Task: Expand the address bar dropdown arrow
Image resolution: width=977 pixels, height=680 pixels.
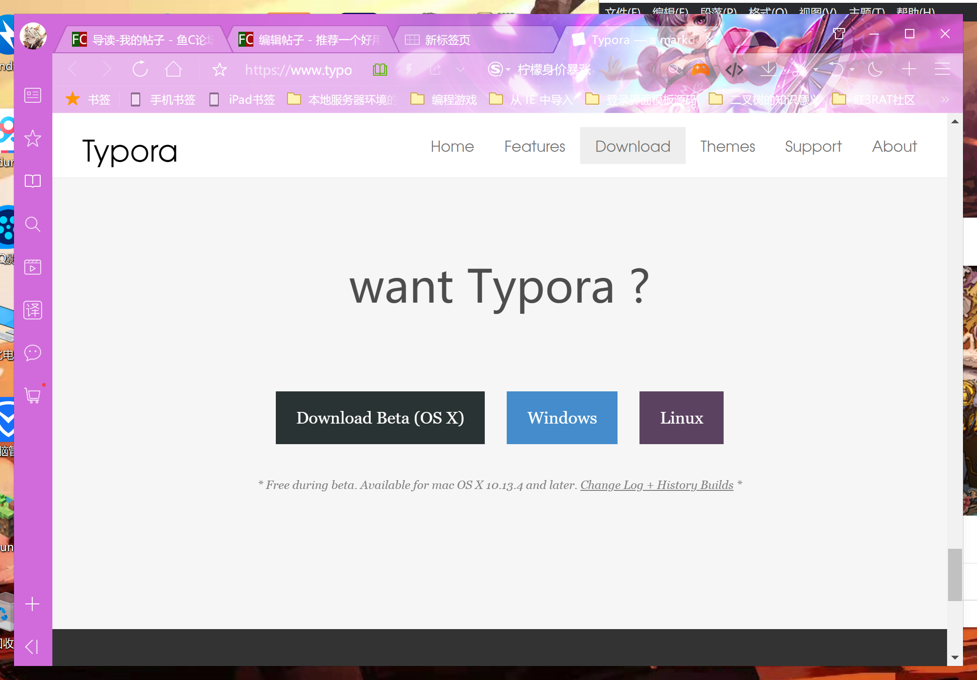Action: coord(460,70)
